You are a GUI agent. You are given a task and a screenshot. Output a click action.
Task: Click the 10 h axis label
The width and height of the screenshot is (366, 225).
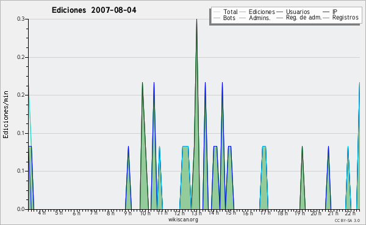pyautogui.click(x=145, y=213)
